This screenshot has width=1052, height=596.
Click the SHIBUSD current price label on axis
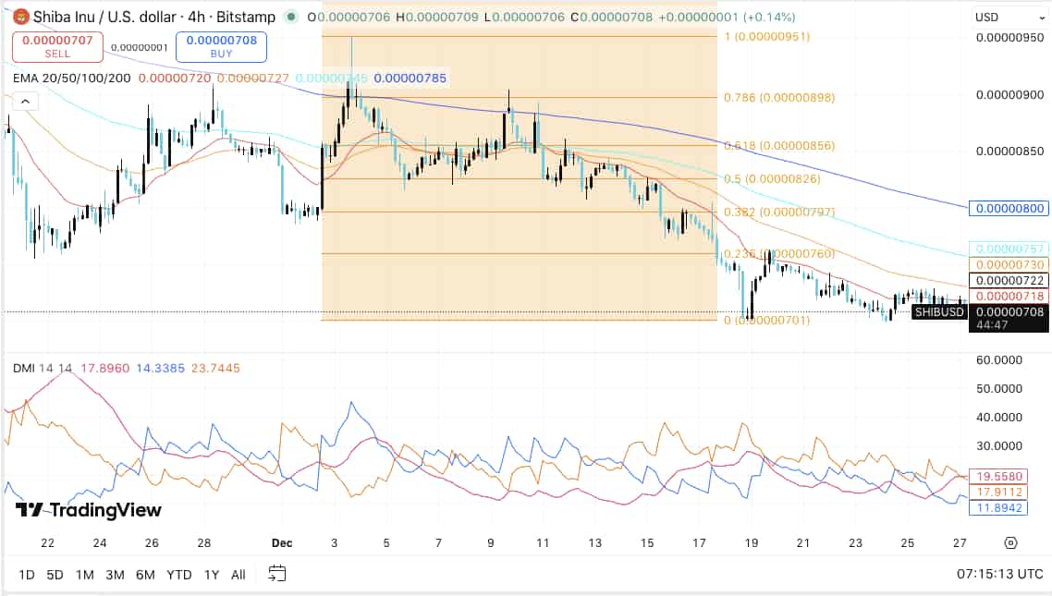[x=940, y=312]
